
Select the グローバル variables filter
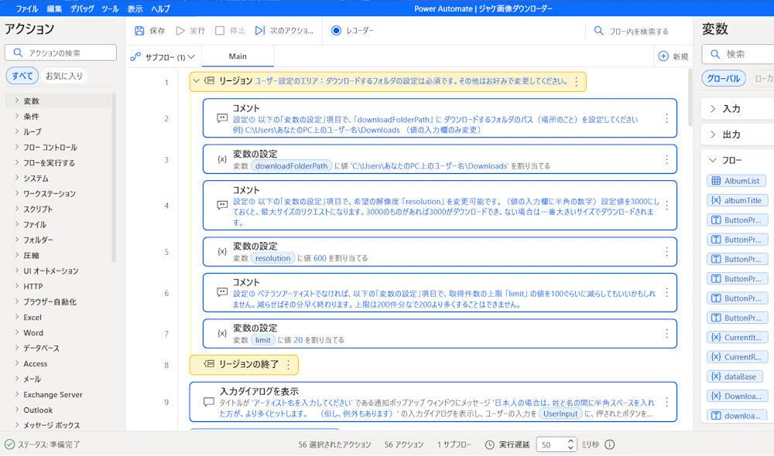723,78
